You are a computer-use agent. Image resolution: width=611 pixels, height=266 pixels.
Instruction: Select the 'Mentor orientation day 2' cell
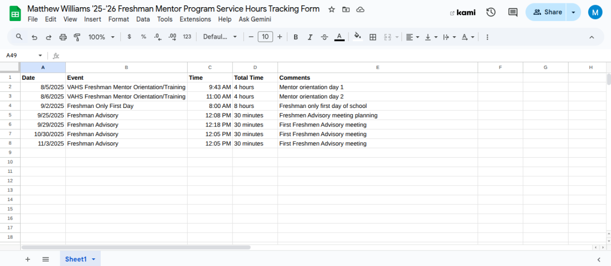[x=378, y=96]
